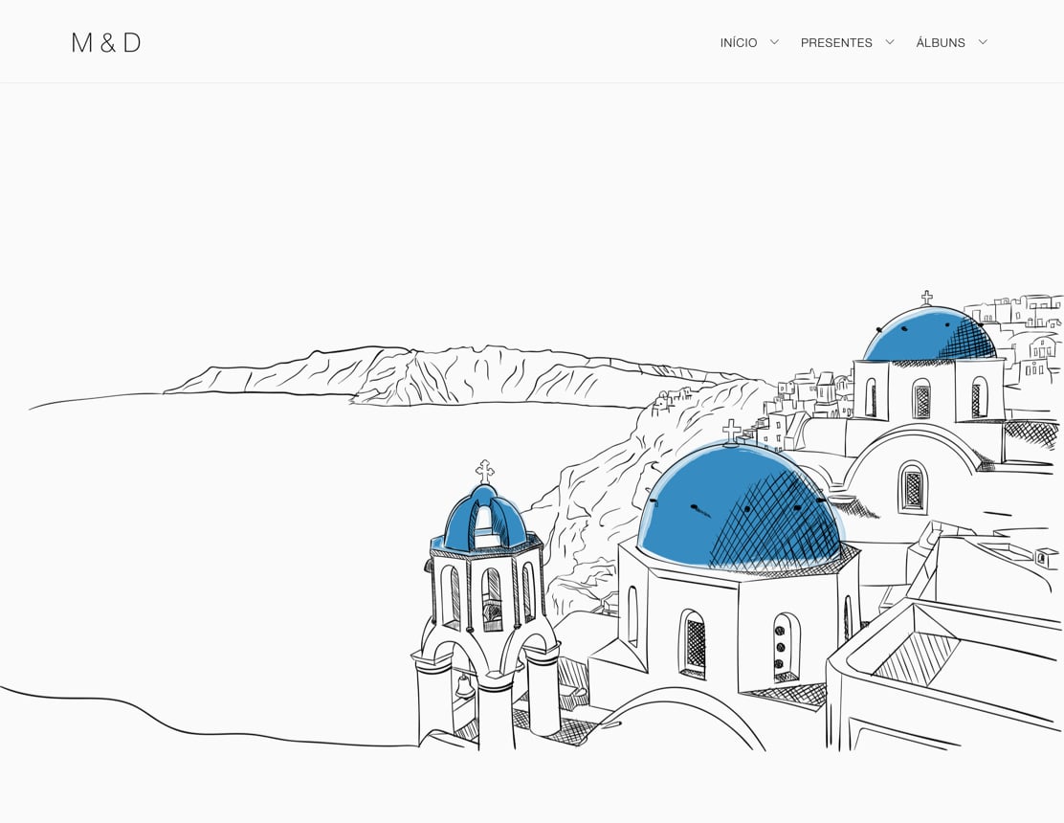Open the PRESENTES menu item

click(836, 42)
